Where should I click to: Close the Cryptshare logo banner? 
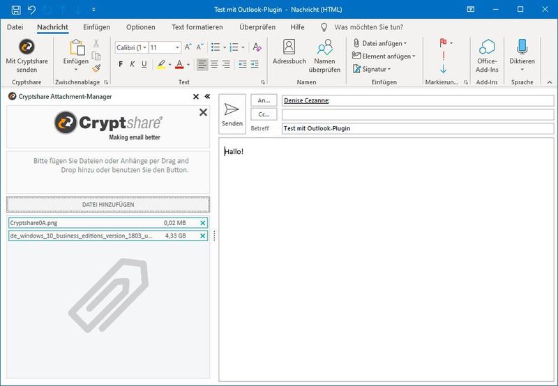click(203, 112)
